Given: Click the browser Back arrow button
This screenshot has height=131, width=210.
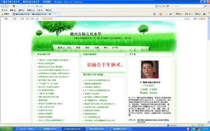Looking at the screenshot, I should (x=2, y=6).
